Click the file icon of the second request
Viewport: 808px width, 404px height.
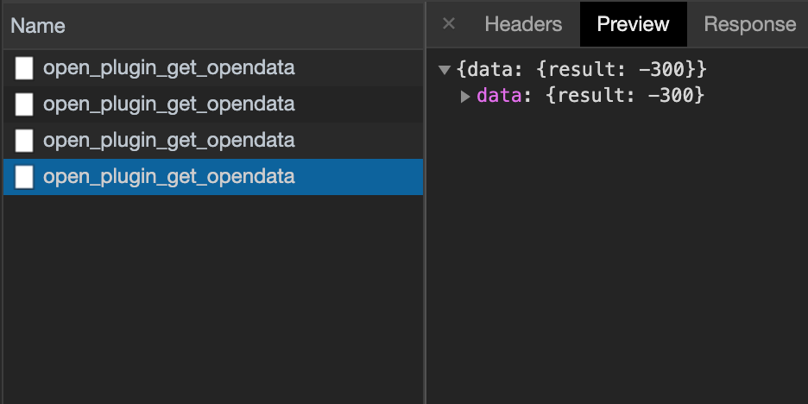tap(24, 104)
